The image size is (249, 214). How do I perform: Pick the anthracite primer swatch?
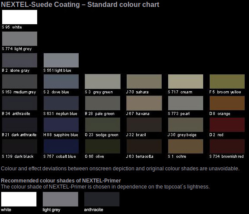click(102, 199)
